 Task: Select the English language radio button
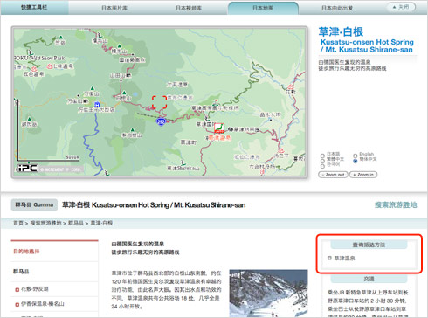355,156
